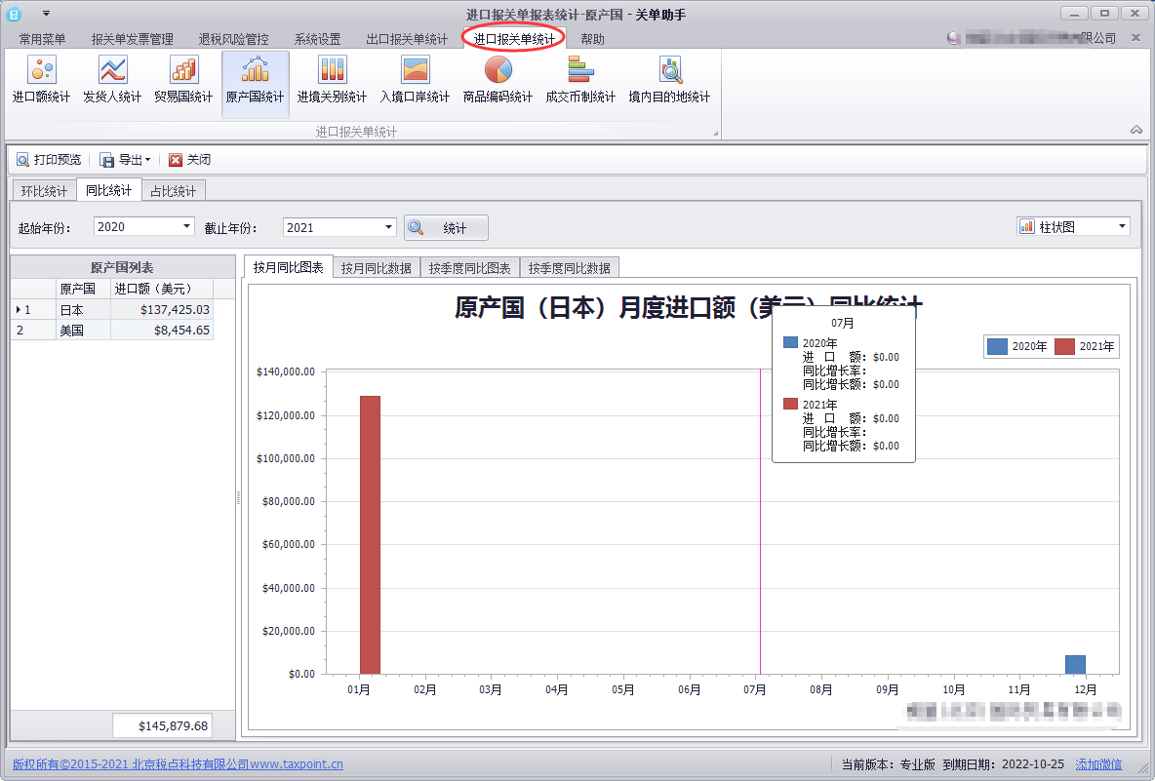Image resolution: width=1155 pixels, height=781 pixels.
Task: Open the 截止年份 2021 dropdown
Action: click(x=389, y=227)
